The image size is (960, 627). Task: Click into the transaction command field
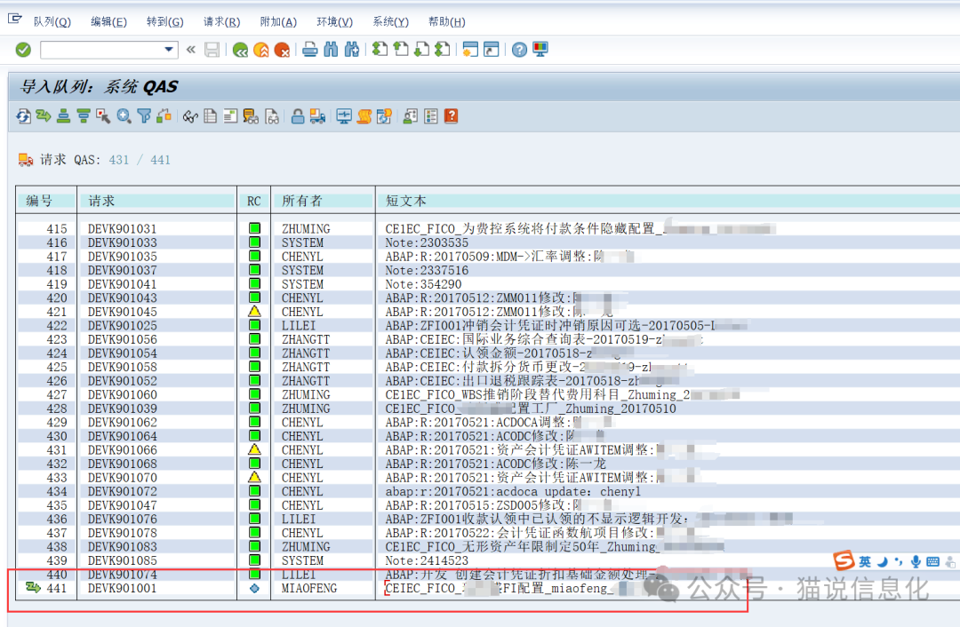tap(100, 50)
